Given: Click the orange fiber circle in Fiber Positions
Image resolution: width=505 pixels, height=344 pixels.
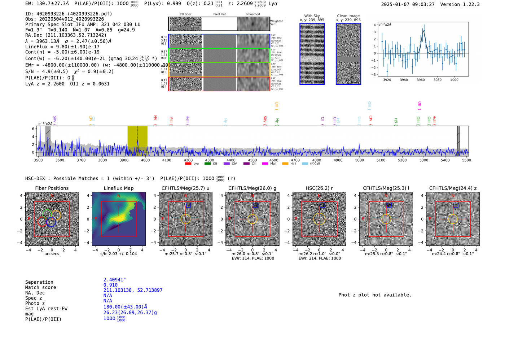Looking at the screenshot, I should pos(56,215).
